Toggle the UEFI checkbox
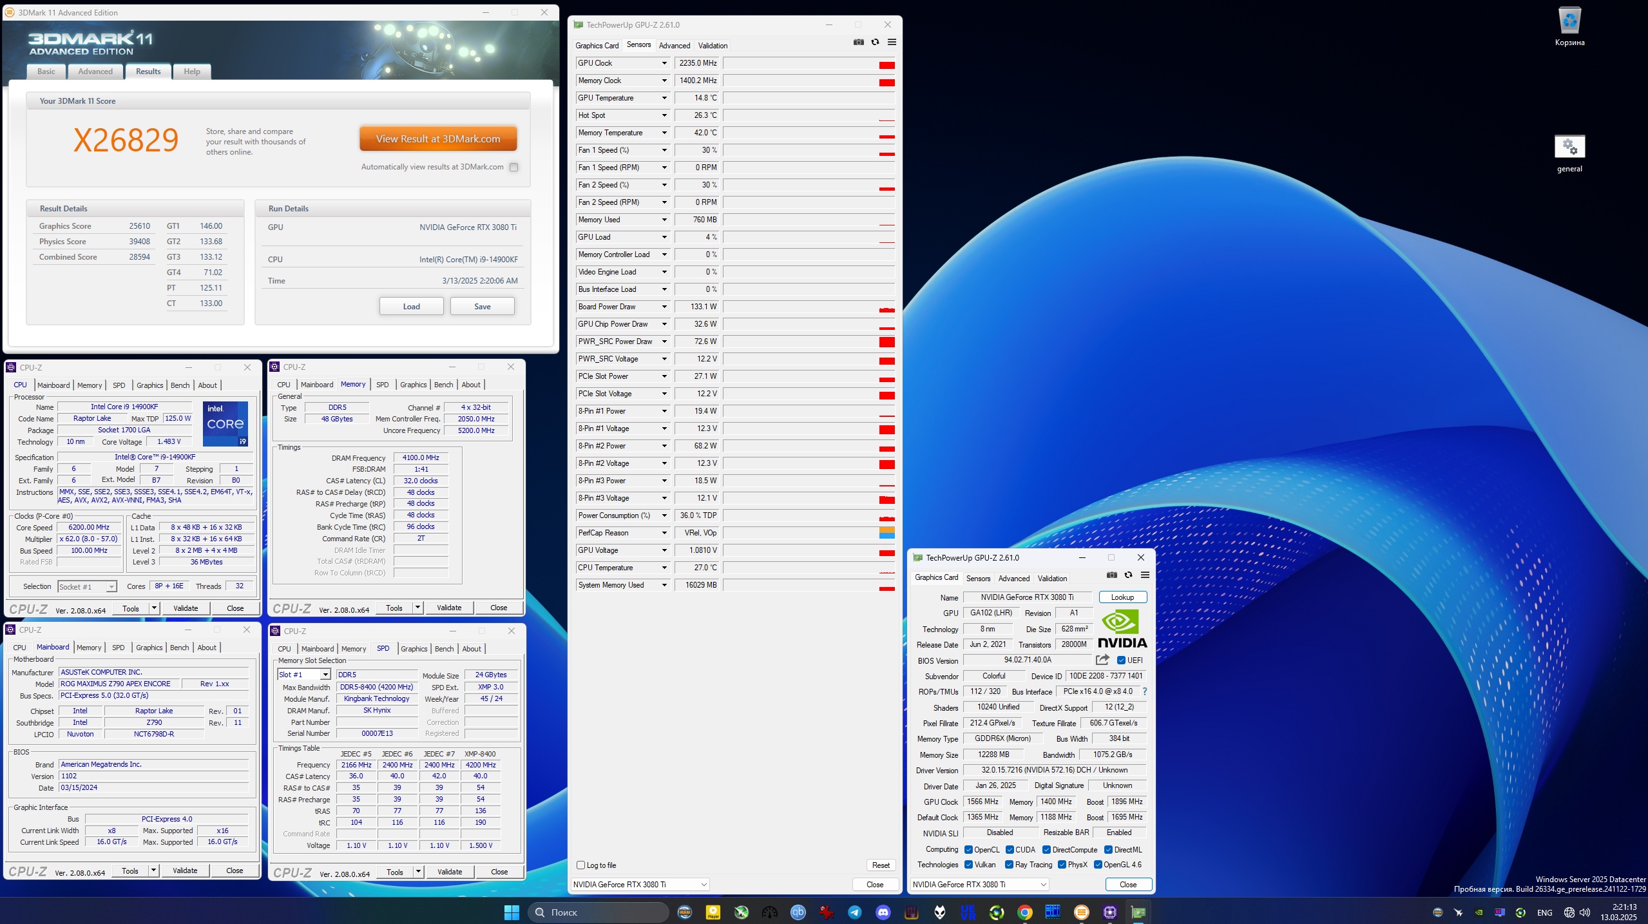 click(1121, 660)
